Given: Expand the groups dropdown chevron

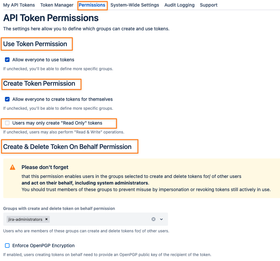Looking at the screenshot, I should tap(161, 219).
